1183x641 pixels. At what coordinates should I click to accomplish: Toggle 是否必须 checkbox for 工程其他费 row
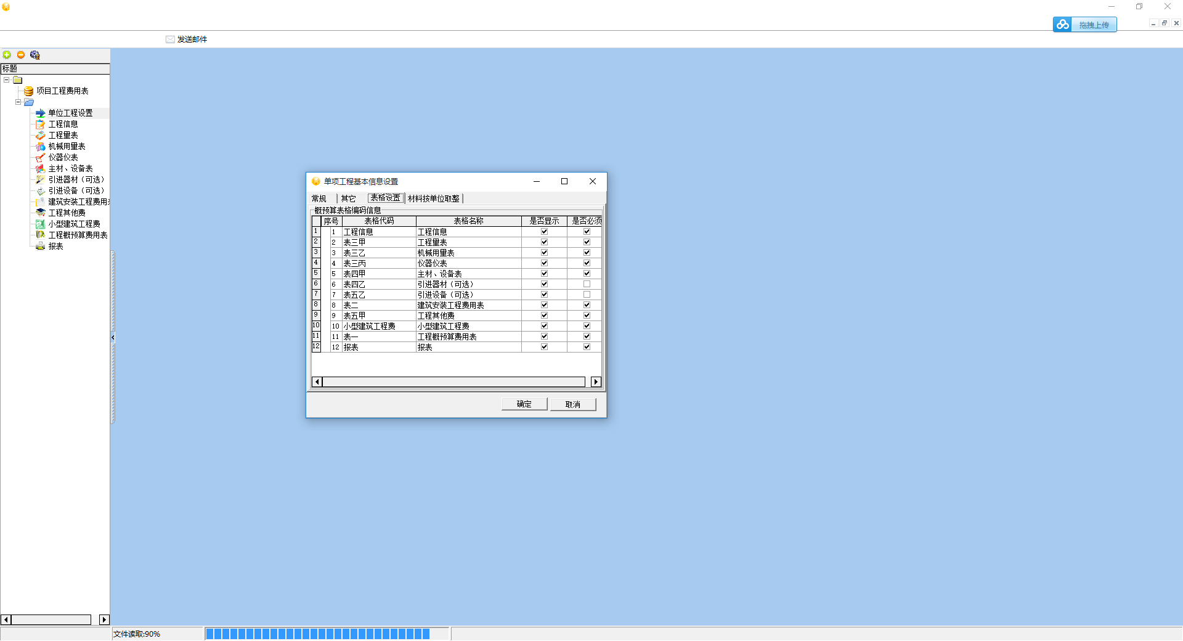(587, 316)
